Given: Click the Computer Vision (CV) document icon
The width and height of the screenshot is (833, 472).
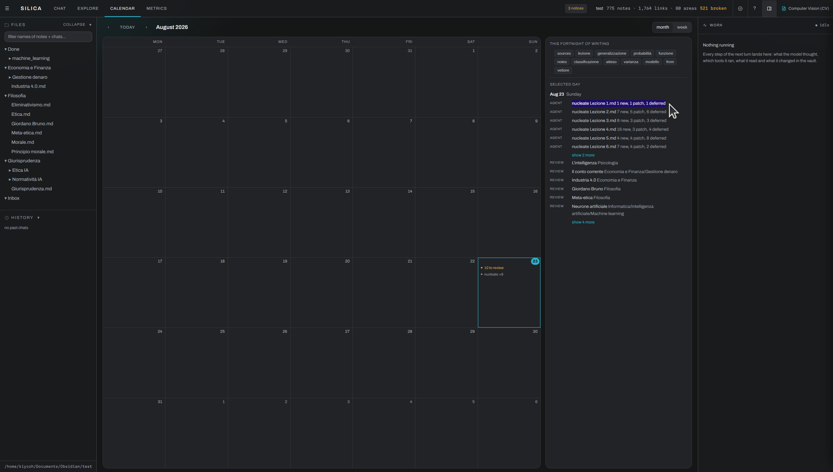Looking at the screenshot, I should [783, 8].
